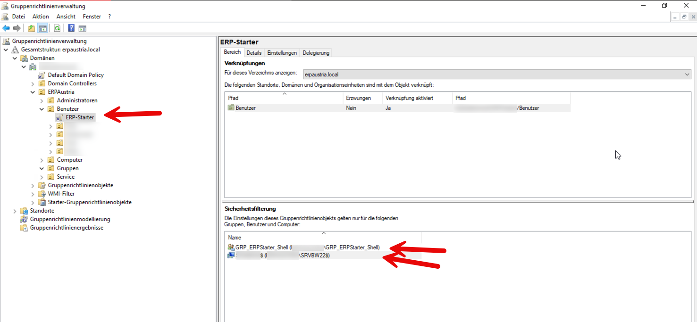697x322 pixels.
Task: Toggle the show/hide console tree icon
Action: (42, 28)
